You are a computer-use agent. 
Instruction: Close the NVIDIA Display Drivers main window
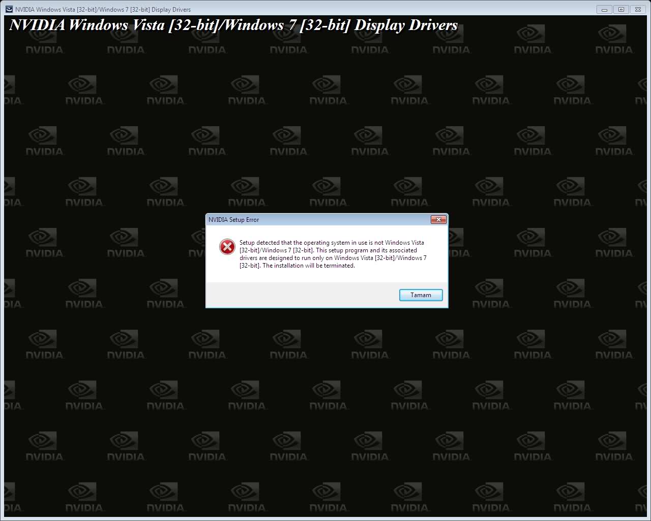click(638, 9)
